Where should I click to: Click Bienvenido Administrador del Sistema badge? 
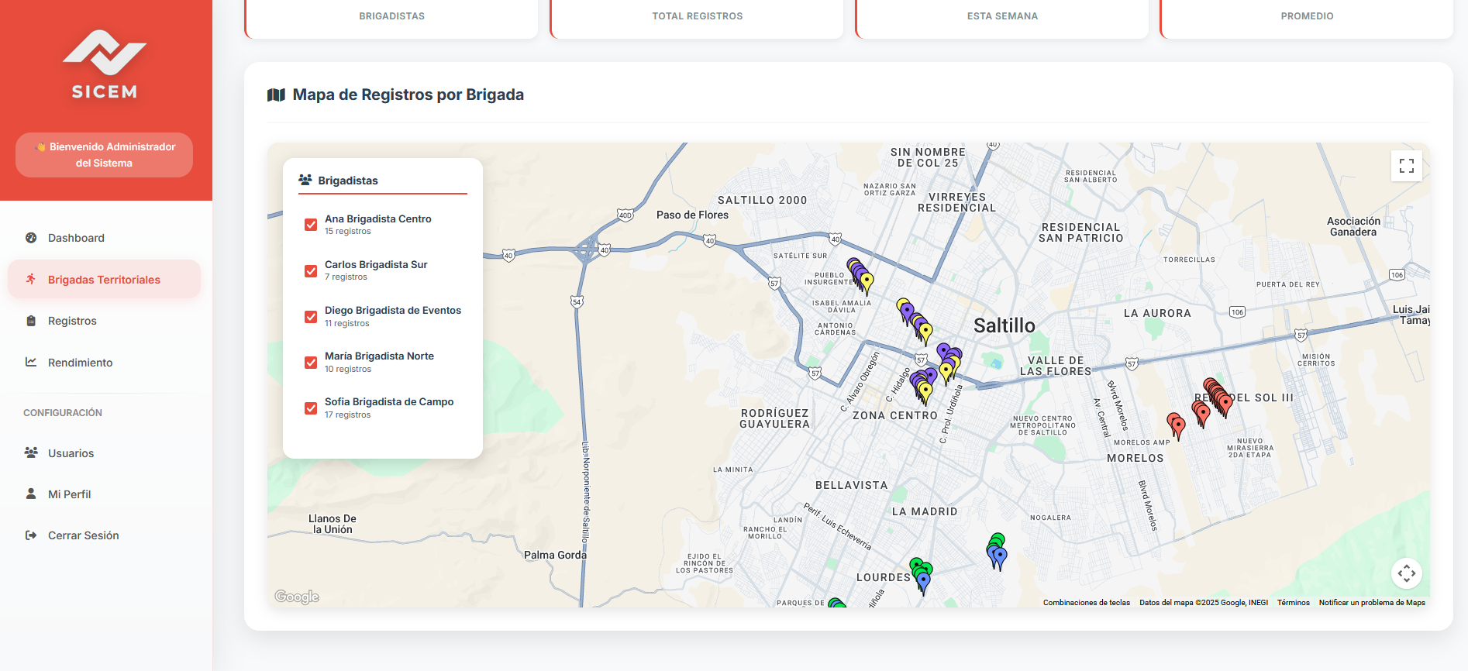(x=104, y=155)
